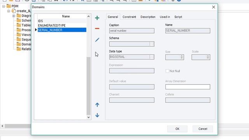Screen dimensions: 249x140
Task: Select the IDS domain row
Action: pos(62,21)
